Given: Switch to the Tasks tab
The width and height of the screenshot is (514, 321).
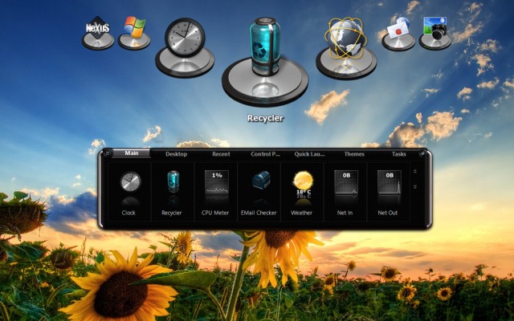Looking at the screenshot, I should coord(399,154).
